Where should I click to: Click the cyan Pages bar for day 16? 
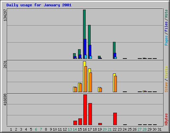pos(86,57)
